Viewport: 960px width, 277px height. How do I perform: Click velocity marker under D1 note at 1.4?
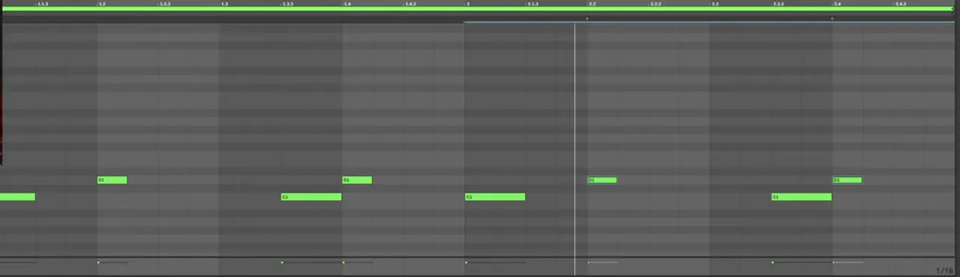pos(343,262)
